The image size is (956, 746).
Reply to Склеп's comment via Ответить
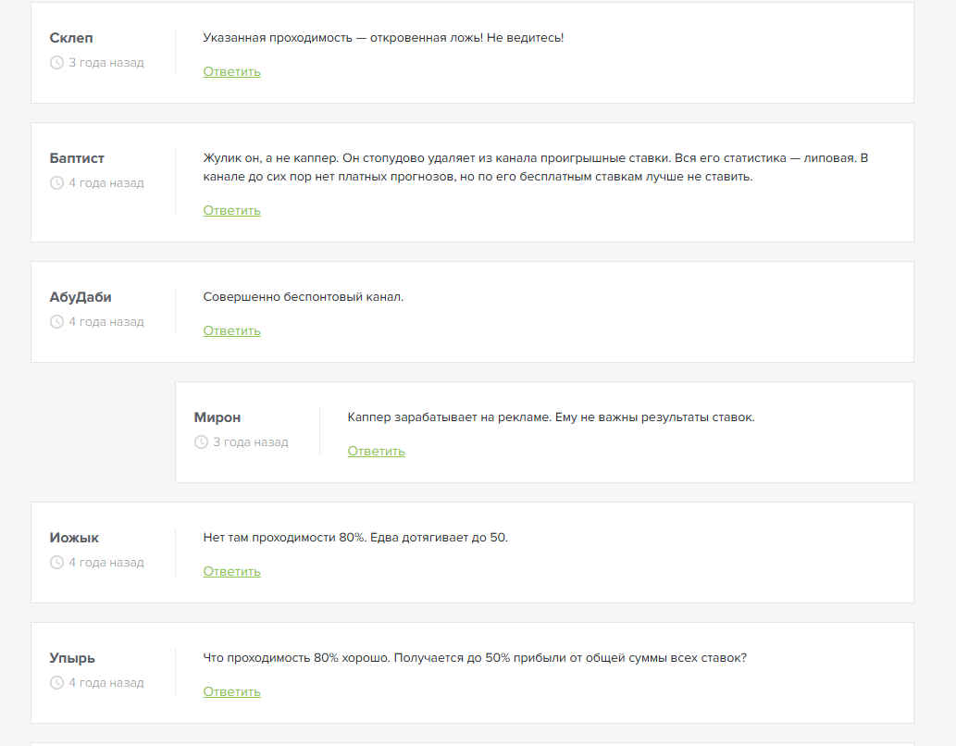231,71
